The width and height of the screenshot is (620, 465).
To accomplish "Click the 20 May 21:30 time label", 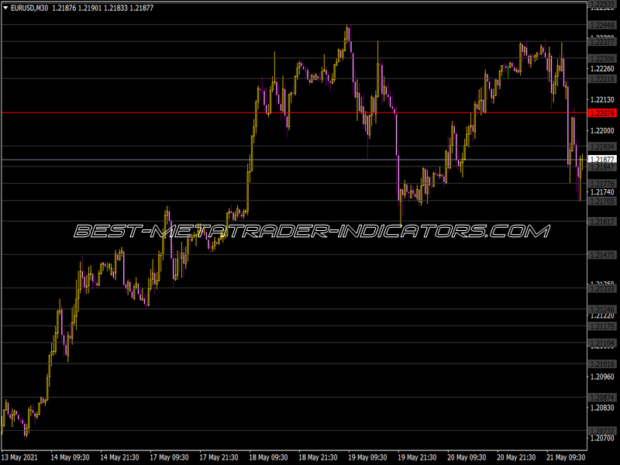I will (516, 457).
